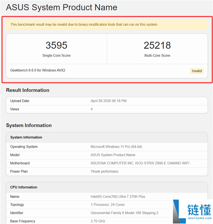Click the 'Identifier' row label

point(17,213)
